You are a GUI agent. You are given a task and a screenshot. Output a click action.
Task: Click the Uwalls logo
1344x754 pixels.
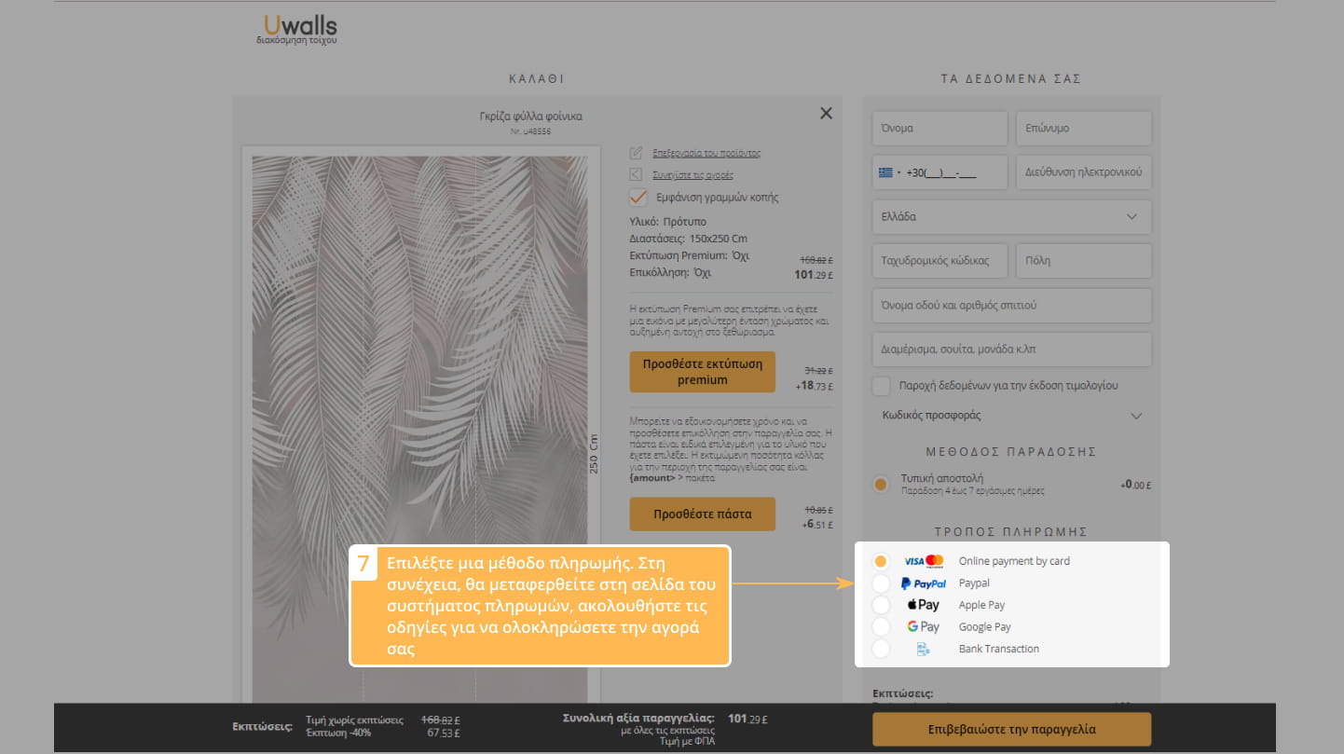click(x=296, y=29)
